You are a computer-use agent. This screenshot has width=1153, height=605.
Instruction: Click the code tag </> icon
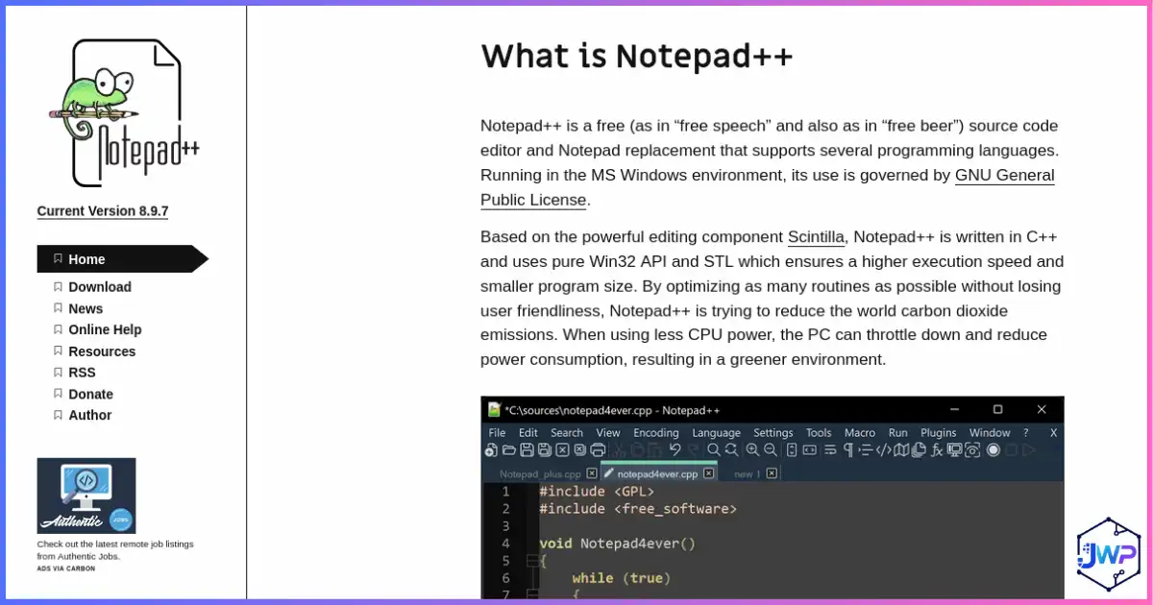click(883, 449)
